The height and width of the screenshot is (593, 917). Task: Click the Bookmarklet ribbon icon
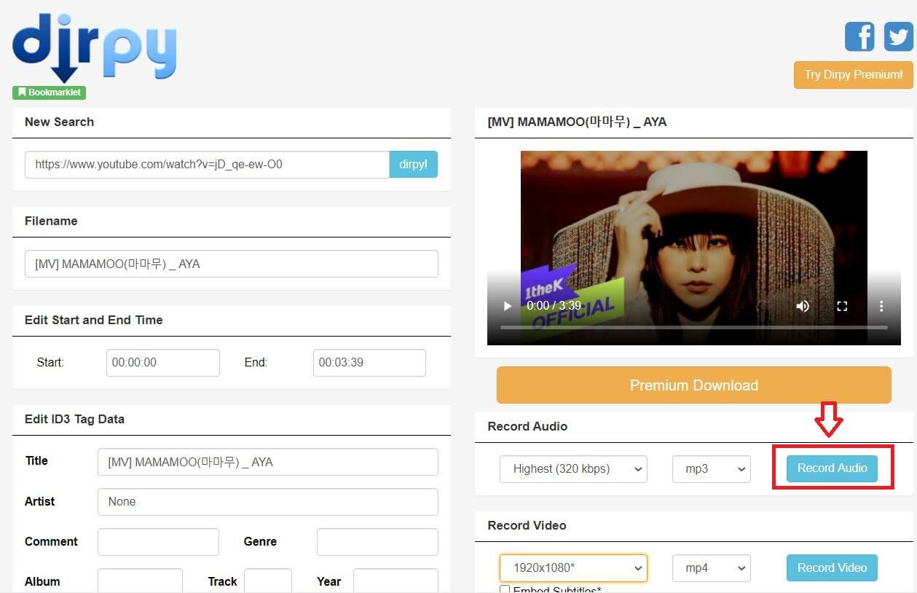(x=48, y=92)
